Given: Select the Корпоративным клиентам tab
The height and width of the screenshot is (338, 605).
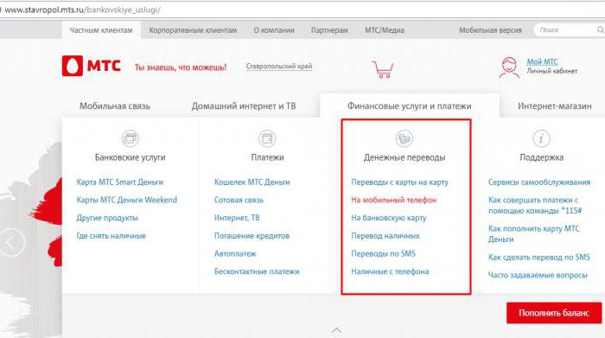Looking at the screenshot, I should click(193, 30).
